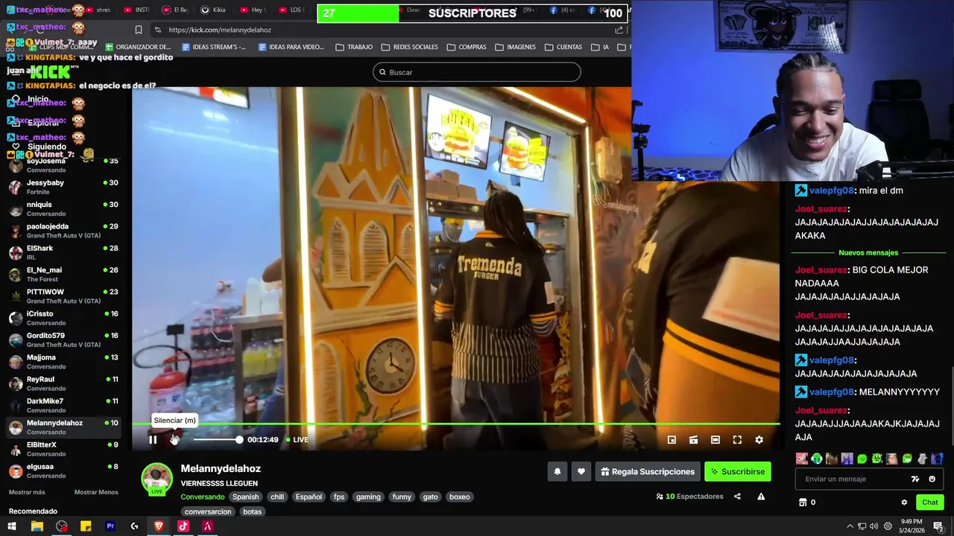Open IMAGENES bookmarks folder
Viewport: 954px width, 536px height.
(515, 47)
